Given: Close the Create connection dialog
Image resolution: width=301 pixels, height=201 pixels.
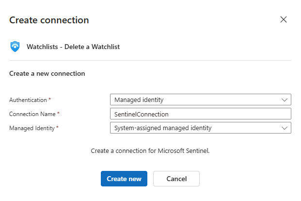Looking at the screenshot, I should pos(284,19).
